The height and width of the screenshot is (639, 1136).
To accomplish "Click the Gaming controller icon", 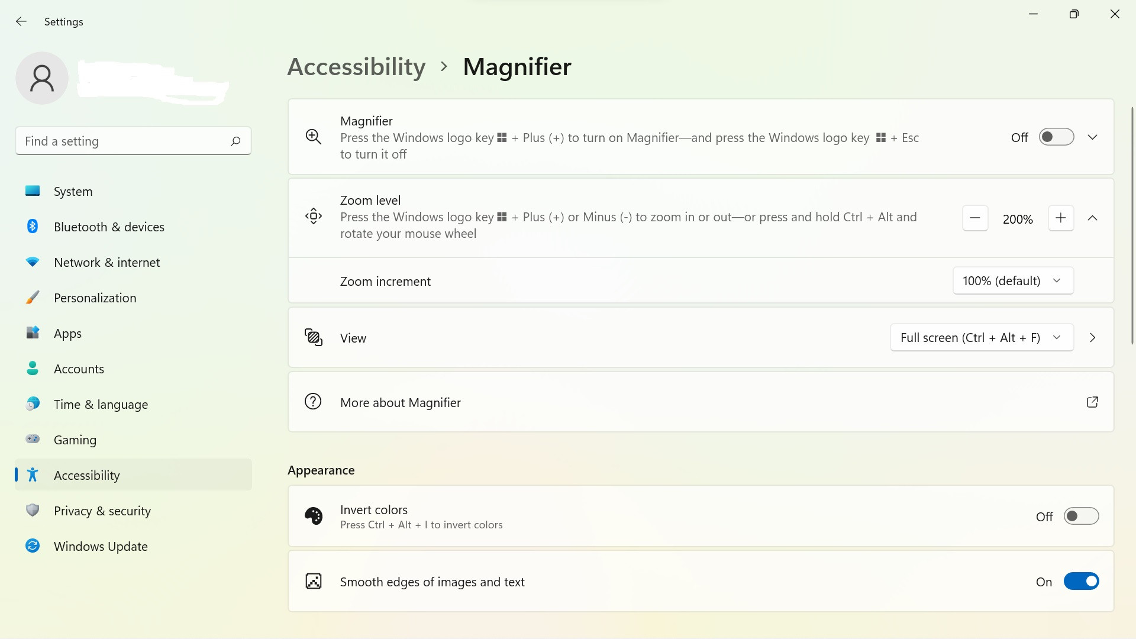I will pyautogui.click(x=33, y=439).
